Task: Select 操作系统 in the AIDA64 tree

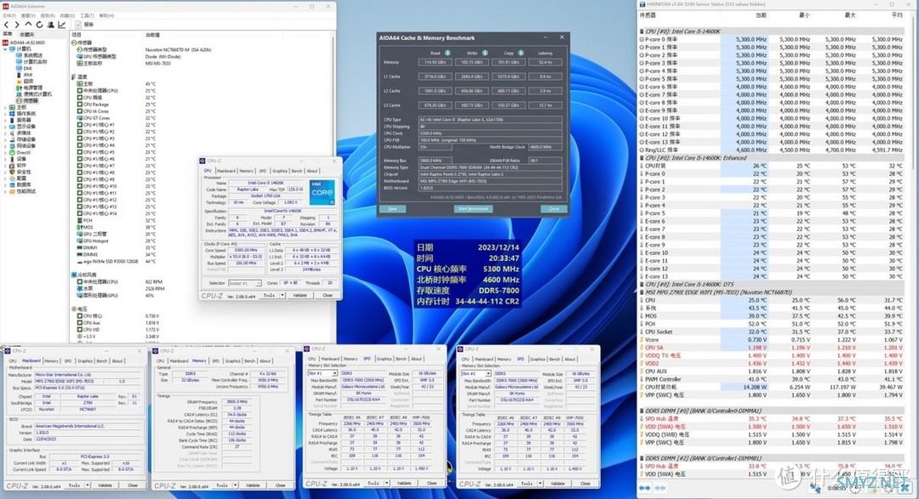Action: (x=22, y=114)
